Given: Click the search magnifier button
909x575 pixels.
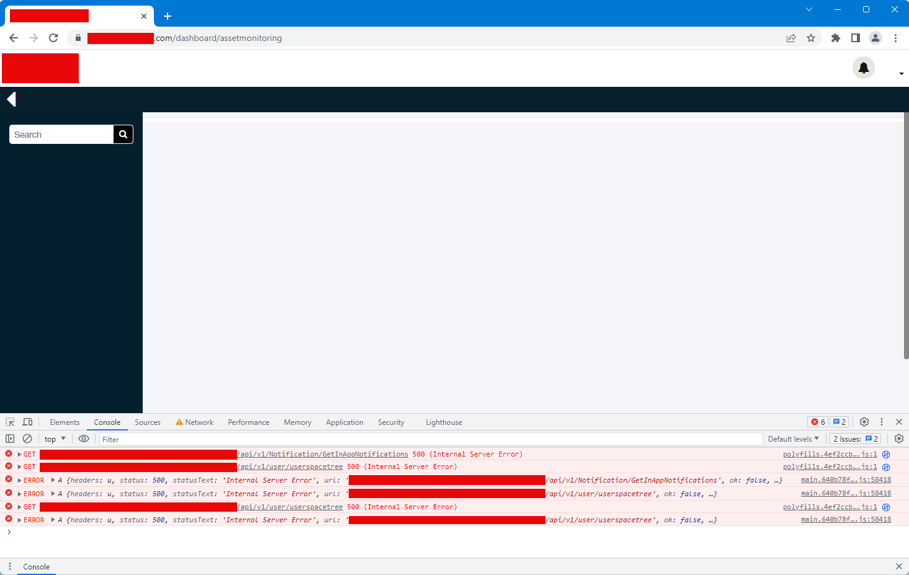Looking at the screenshot, I should pos(123,134).
